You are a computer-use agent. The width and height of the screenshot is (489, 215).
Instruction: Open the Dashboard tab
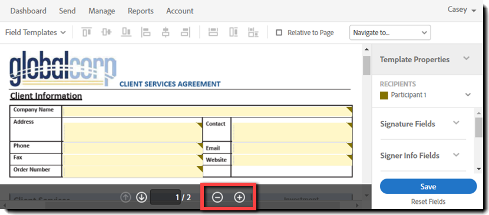[28, 11]
